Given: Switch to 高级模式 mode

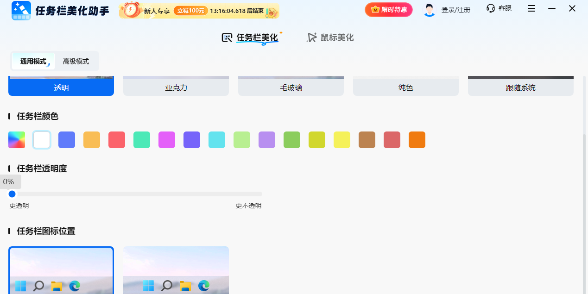Looking at the screenshot, I should click(76, 61).
